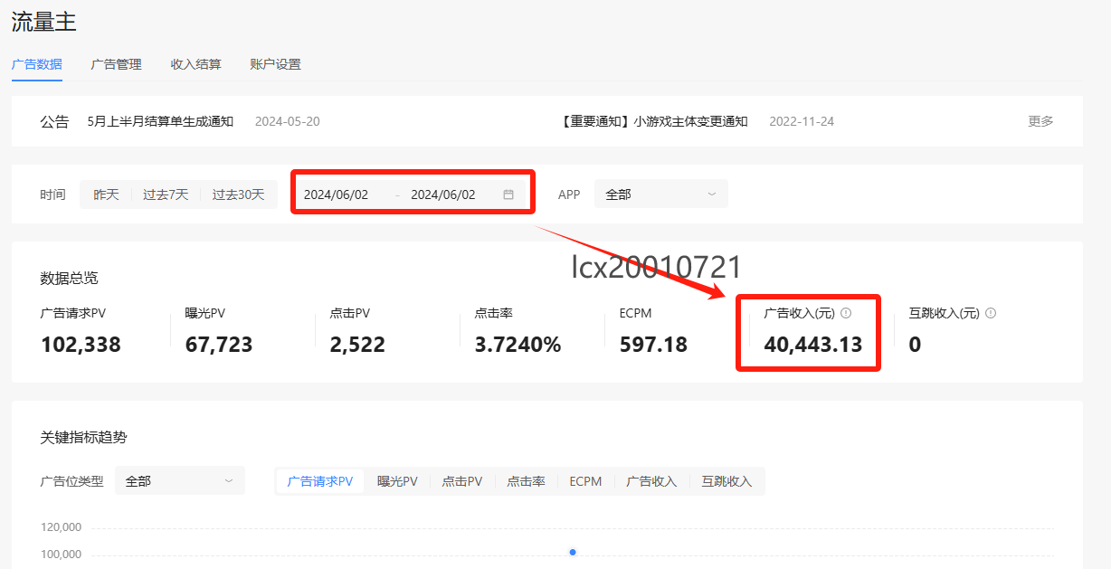
Task: Click the 40,443.13 ad revenue value
Action: (x=813, y=345)
